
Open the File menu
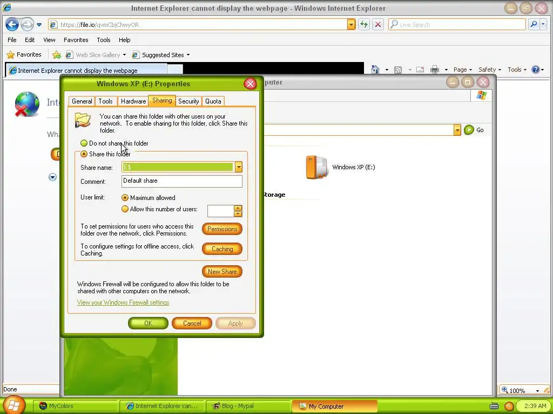click(x=12, y=40)
